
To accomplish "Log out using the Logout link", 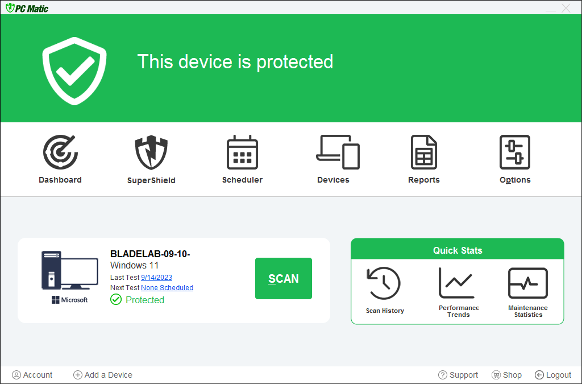I will point(553,375).
